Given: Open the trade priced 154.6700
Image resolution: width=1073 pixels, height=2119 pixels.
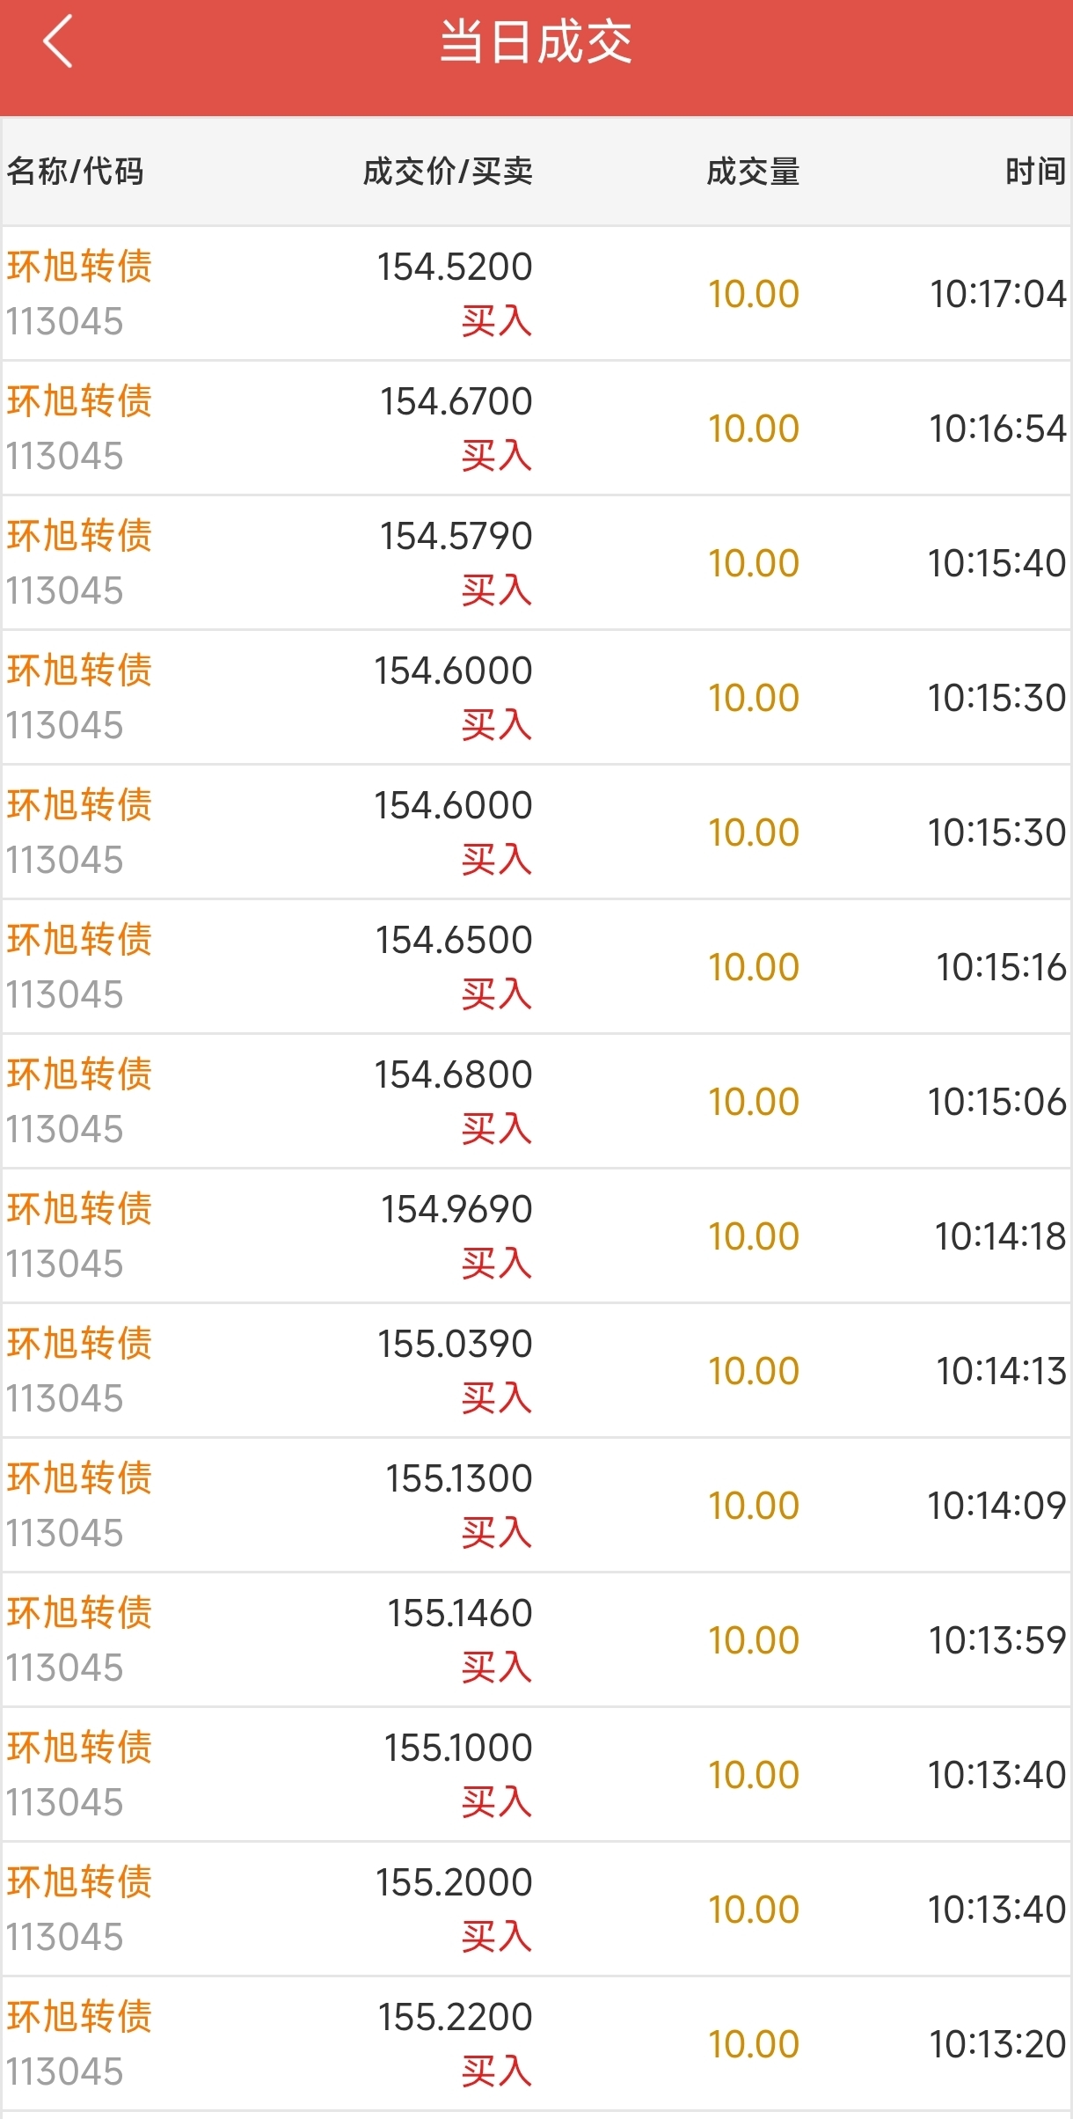Looking at the screenshot, I should 536,429.
